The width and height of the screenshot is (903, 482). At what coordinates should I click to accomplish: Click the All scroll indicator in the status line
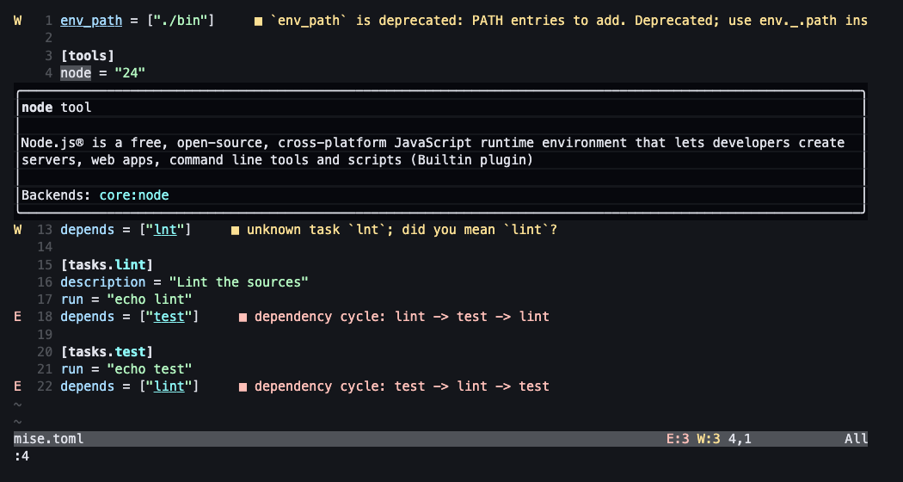[x=857, y=439]
